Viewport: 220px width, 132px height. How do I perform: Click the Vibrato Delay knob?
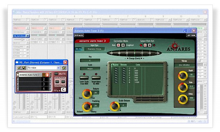coord(183,99)
